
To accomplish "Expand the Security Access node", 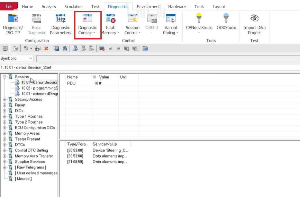I will (4, 99).
